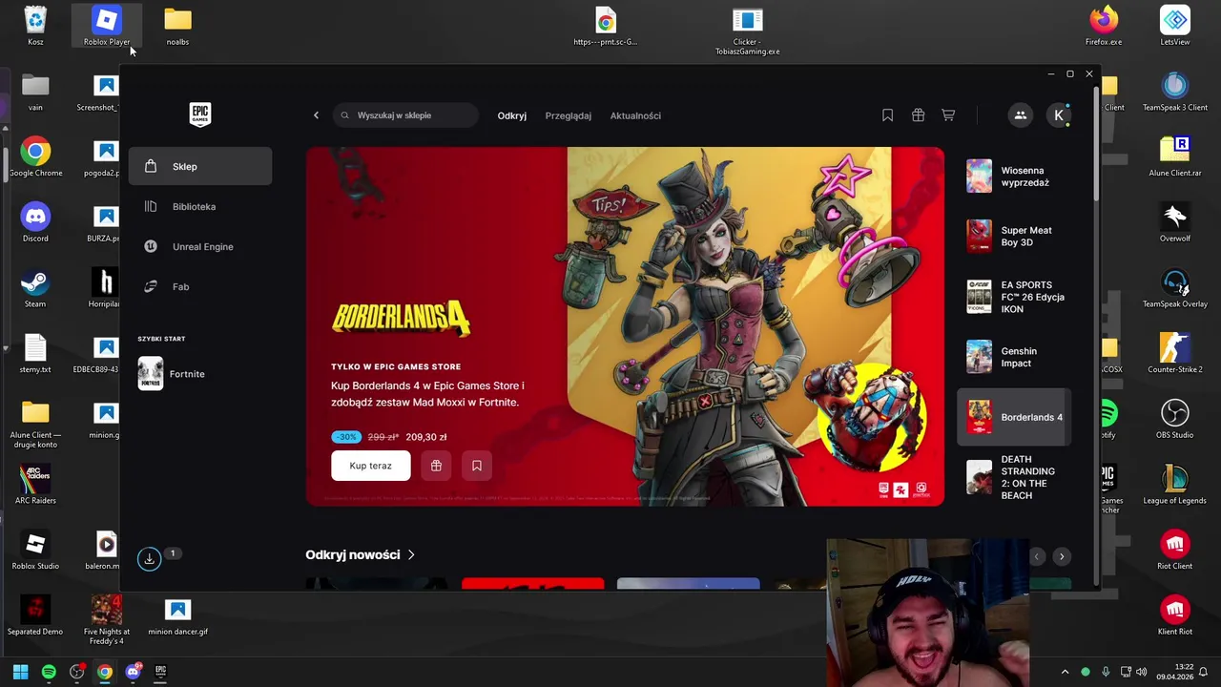This screenshot has width=1221, height=687.
Task: Open stemy.txt desktop file
Action: (35, 353)
